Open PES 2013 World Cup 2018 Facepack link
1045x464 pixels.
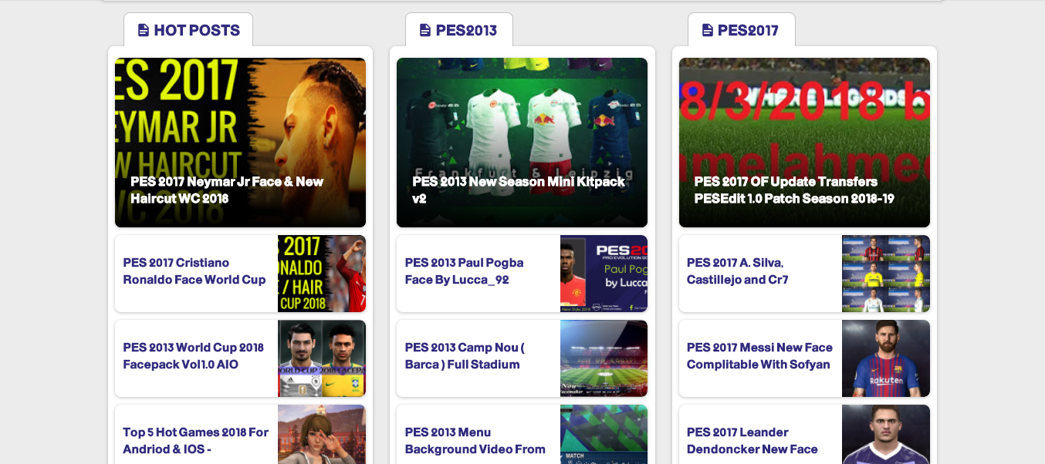[194, 356]
